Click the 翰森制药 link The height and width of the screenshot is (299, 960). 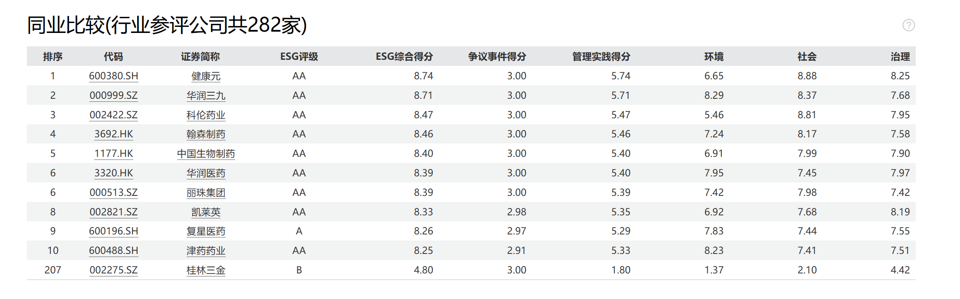pos(206,134)
